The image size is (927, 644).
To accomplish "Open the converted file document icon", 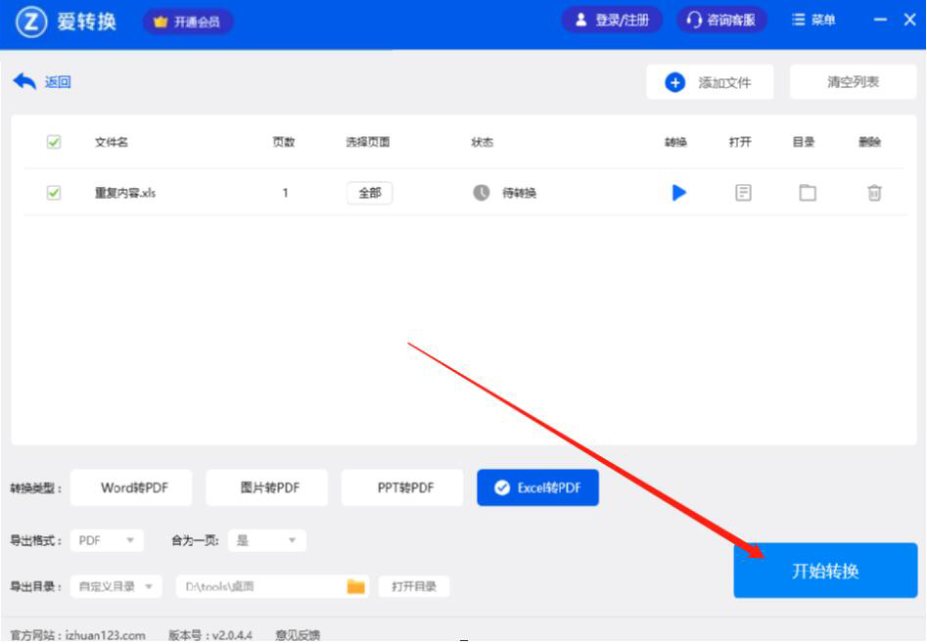I will (743, 193).
